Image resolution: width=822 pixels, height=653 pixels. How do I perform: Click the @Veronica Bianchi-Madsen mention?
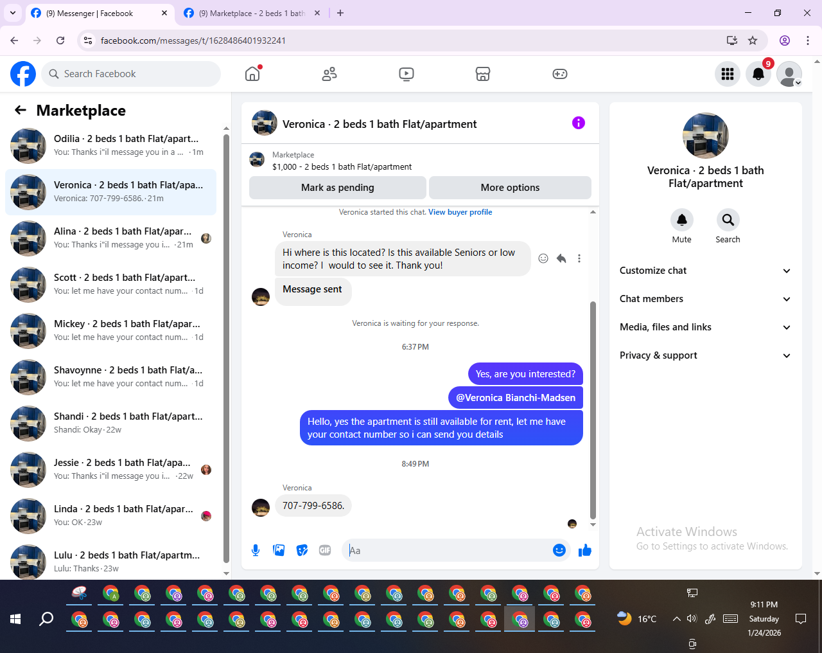pos(516,398)
